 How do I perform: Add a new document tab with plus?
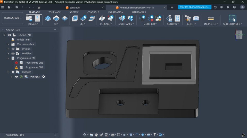point(172,7)
